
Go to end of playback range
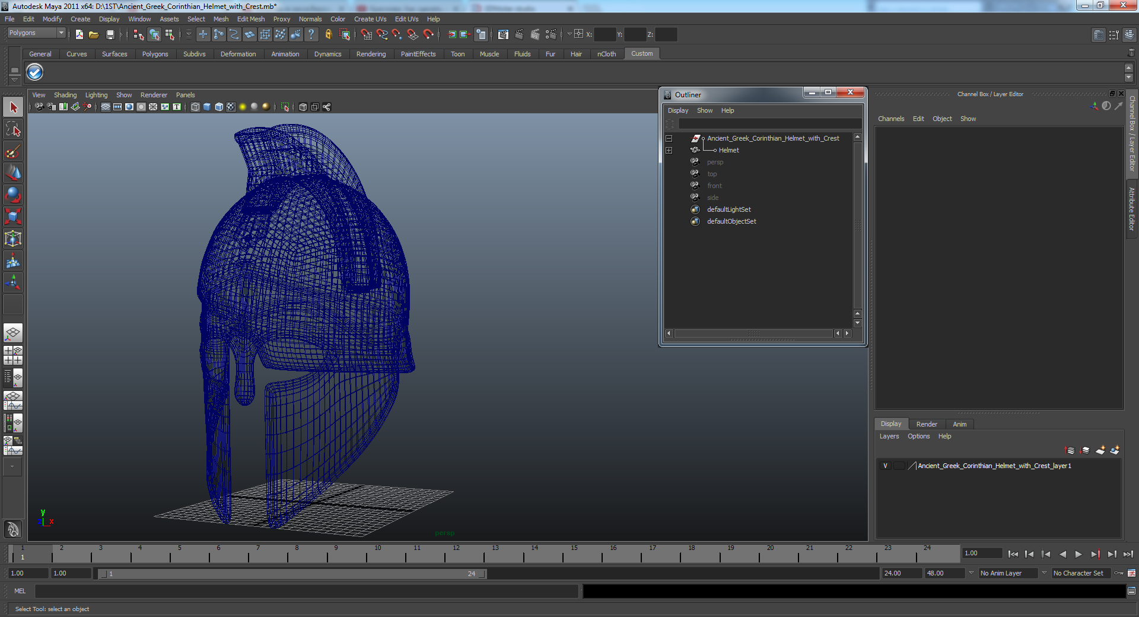pos(1128,554)
